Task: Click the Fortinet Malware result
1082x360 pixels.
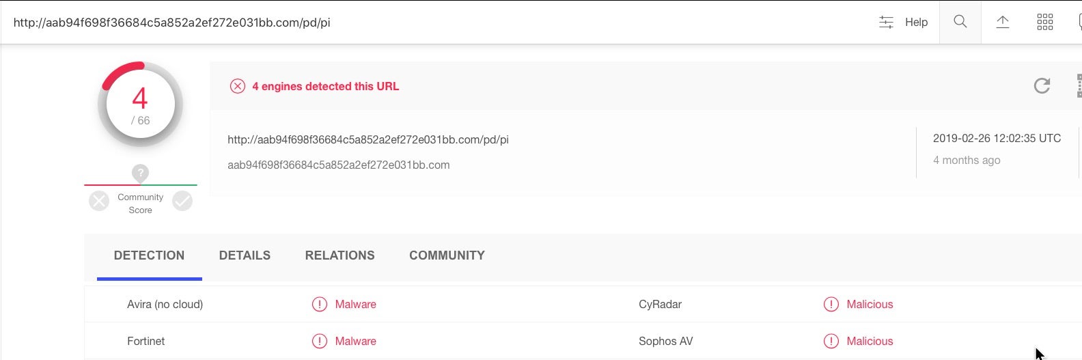Action: click(355, 342)
